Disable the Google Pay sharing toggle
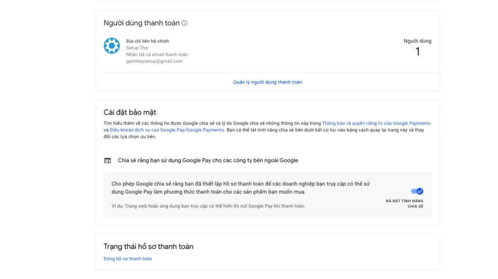The image size is (498, 279). tap(417, 192)
